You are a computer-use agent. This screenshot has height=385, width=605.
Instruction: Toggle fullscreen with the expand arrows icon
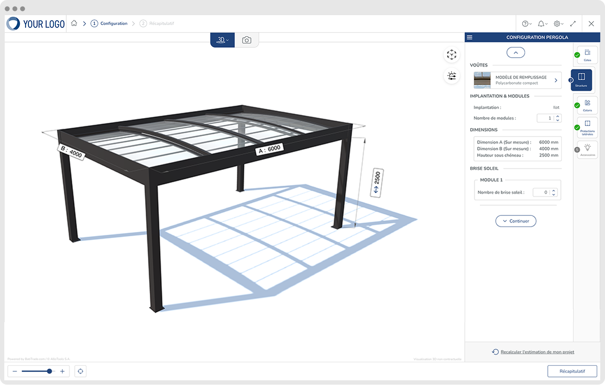[x=573, y=24]
